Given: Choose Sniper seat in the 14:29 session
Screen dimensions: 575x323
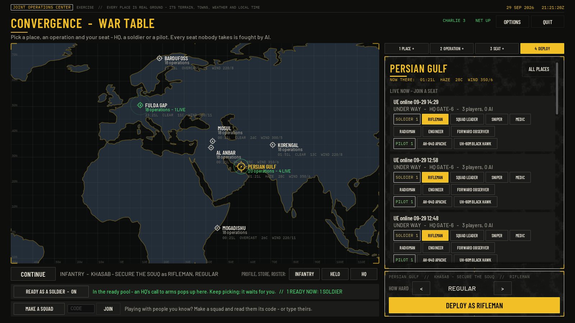Looking at the screenshot, I should point(497,119).
